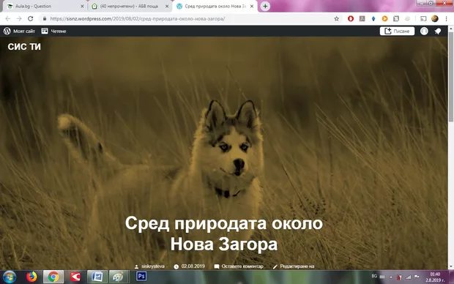Viewport: 454px width, 284px height.
Task: Open Chrome profile avatar
Action: [x=435, y=18]
